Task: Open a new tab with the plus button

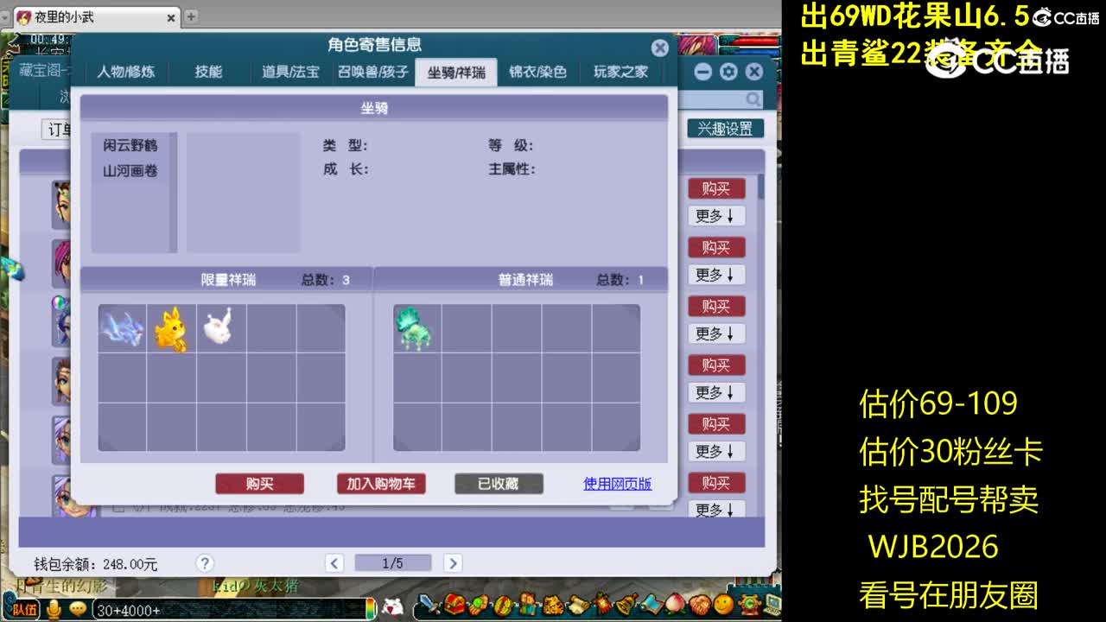Action: coord(191,16)
